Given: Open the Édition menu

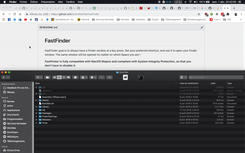Looking at the screenshot, I should click(34, 2).
